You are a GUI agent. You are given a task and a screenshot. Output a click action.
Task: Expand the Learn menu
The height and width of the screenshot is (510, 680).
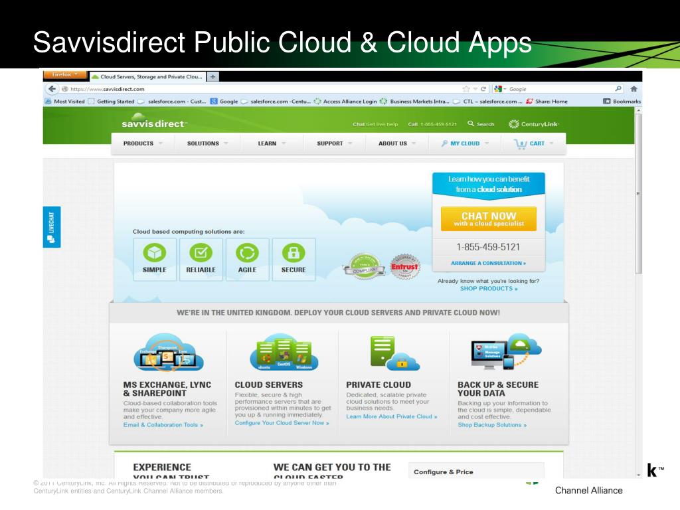tap(272, 143)
